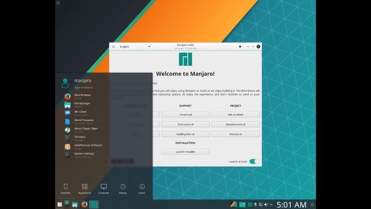This screenshot has height=209, width=371.
Task: Open desktop toolbox menu in top-left corner
Action: click(x=58, y=3)
